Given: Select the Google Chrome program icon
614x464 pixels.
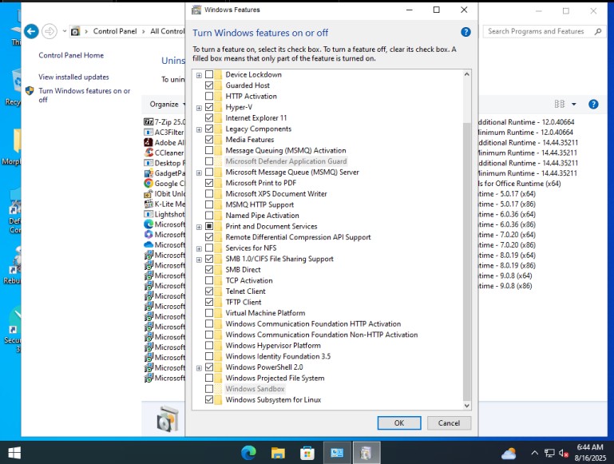Looking at the screenshot, I should point(149,183).
